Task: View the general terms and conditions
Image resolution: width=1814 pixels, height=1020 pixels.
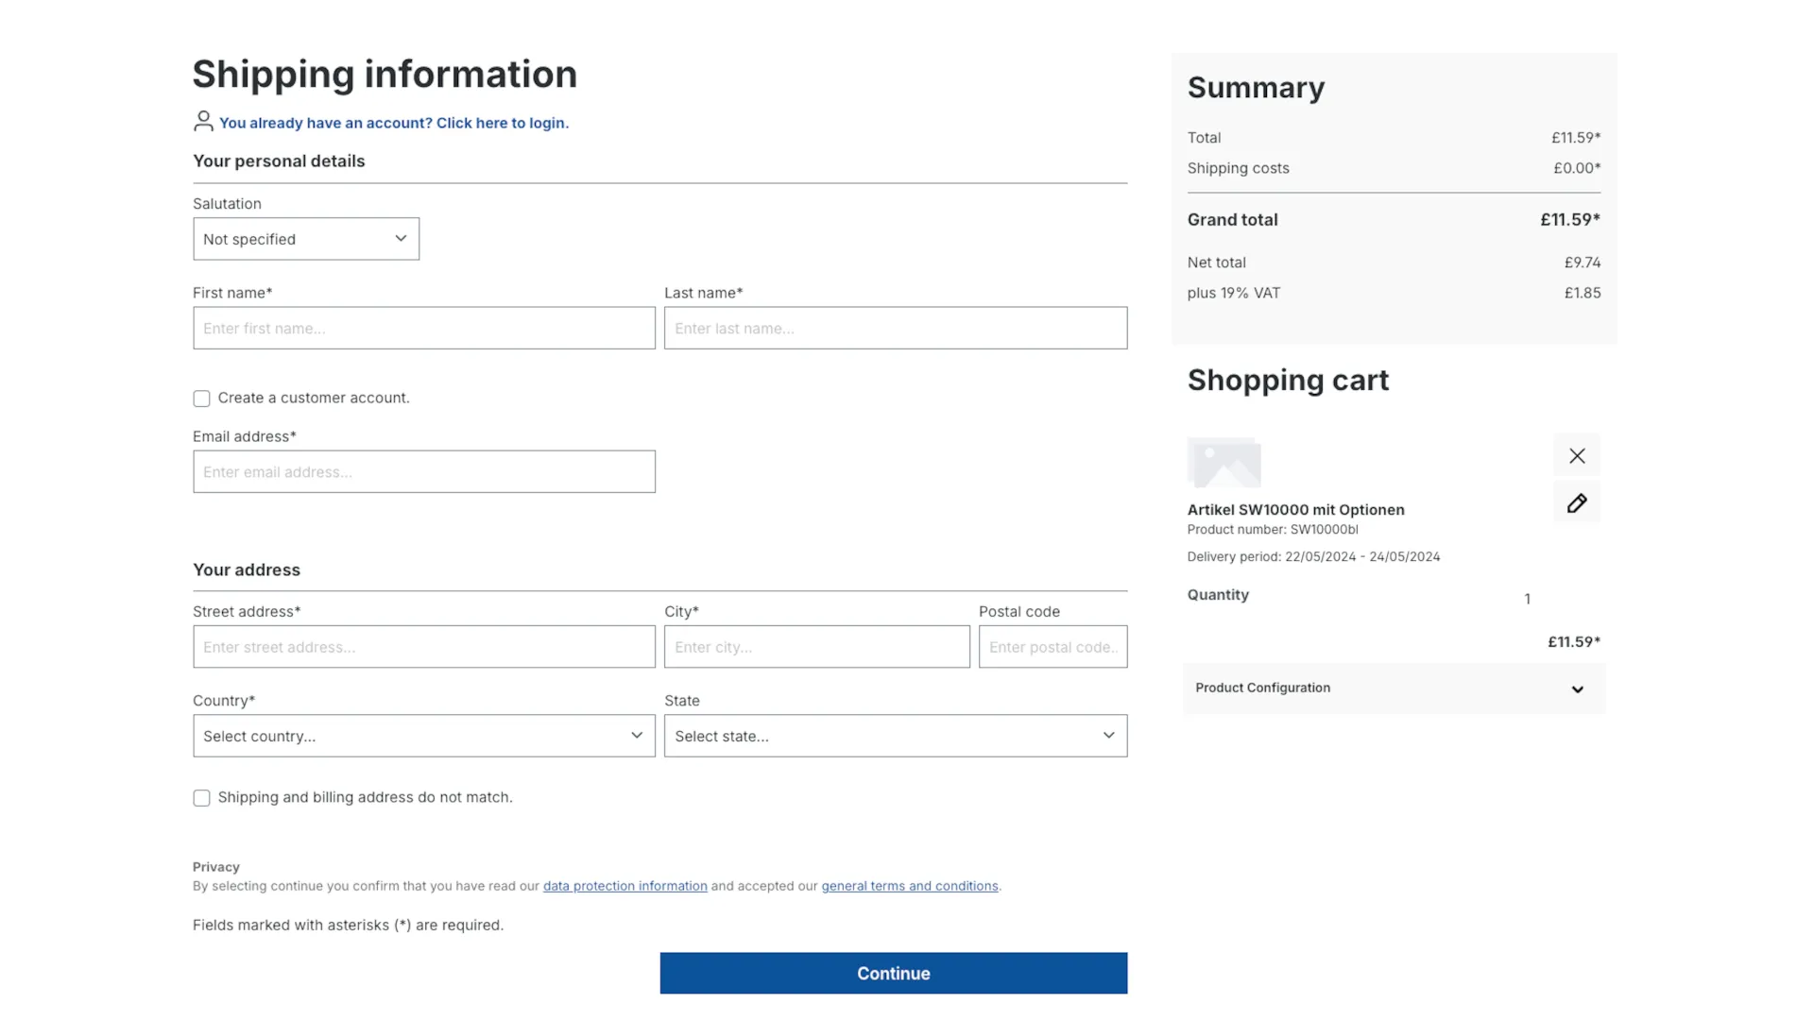Action: pos(909,886)
